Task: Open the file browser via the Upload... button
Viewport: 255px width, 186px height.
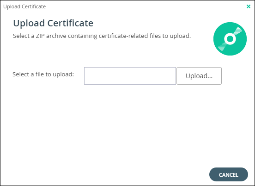Action: (x=199, y=76)
